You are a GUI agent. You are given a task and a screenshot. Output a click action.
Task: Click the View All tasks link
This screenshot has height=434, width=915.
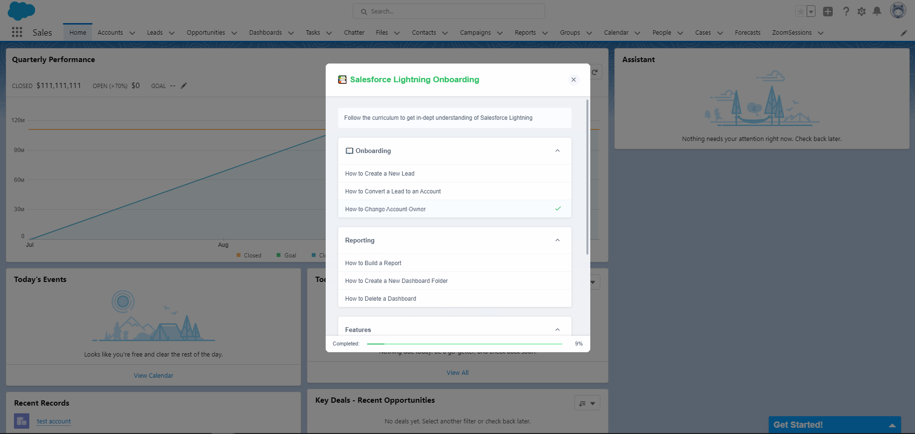[457, 373]
